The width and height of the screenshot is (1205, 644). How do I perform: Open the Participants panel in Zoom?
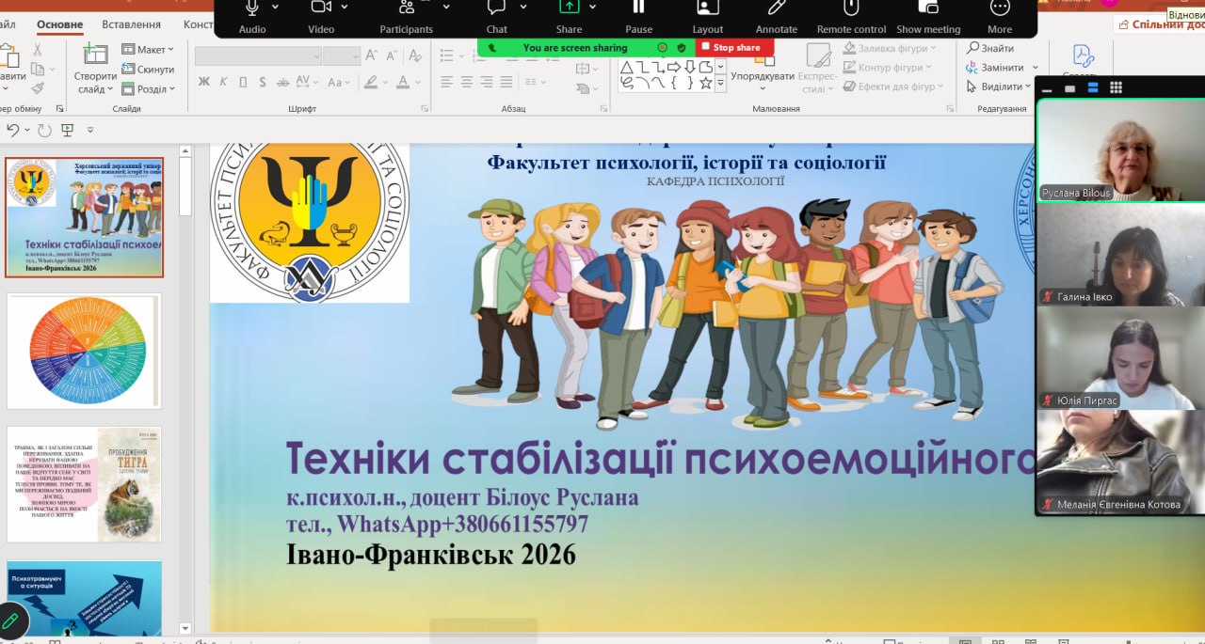click(x=406, y=8)
